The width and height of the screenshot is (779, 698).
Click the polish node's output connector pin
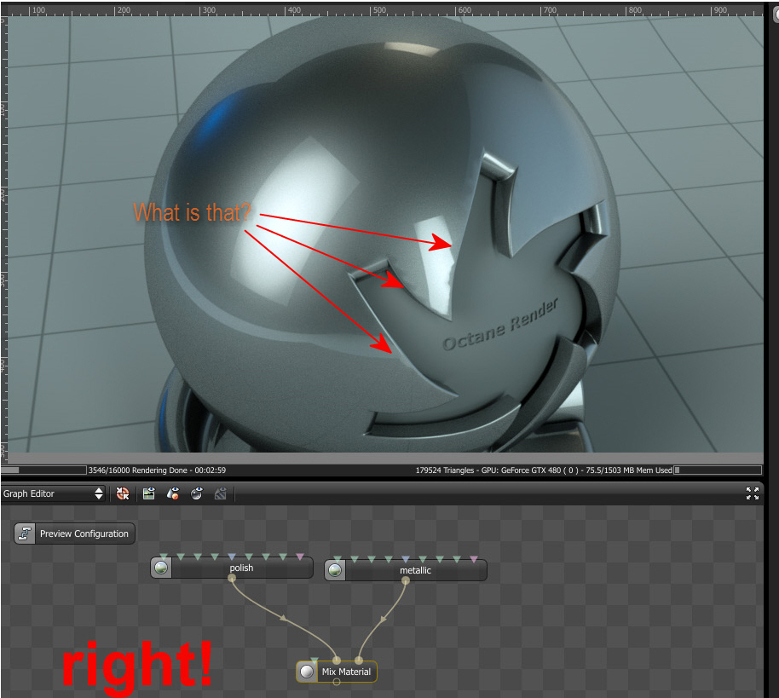[x=232, y=578]
